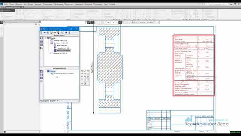Image resolution: width=241 pixels, height=136 pixels.
Task: Click the red parameter table on drawing
Action: 194,65
